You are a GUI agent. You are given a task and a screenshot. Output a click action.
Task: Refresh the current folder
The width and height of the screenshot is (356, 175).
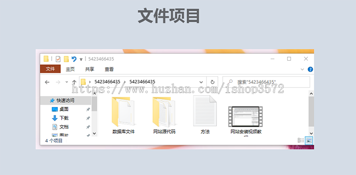212,82
